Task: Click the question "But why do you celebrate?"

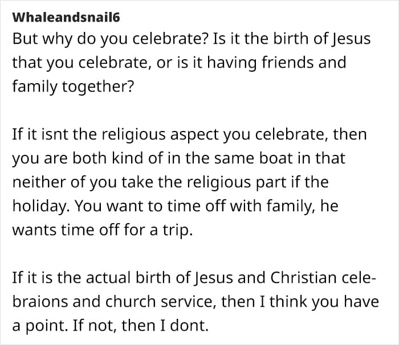Action: (111, 39)
